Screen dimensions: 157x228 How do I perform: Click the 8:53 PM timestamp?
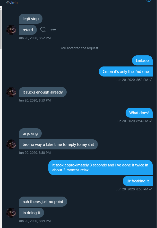34,100
